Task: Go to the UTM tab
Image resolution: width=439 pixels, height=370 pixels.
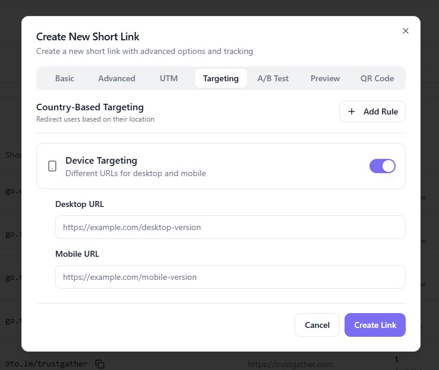Action: click(169, 78)
